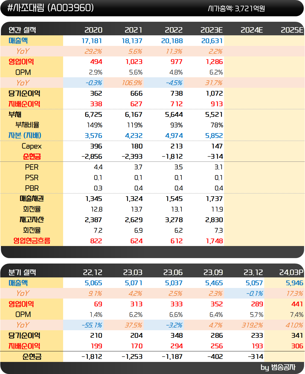
Task: Click the debt ratio 149%
Action: 95,125
